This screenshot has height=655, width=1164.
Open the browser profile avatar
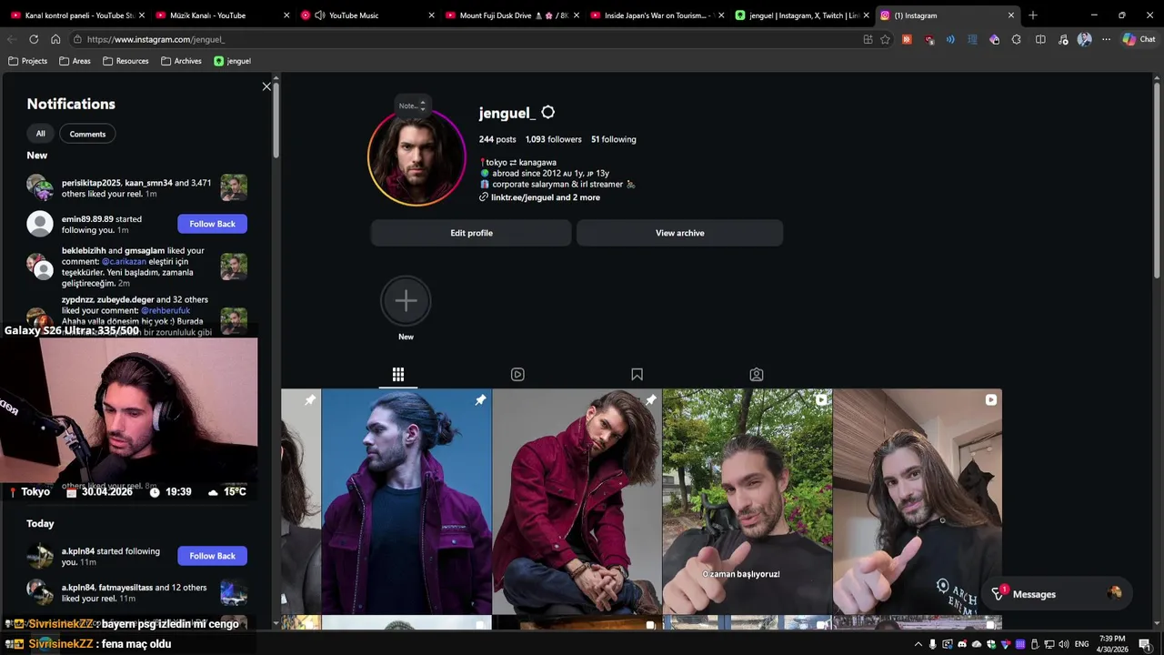pyautogui.click(x=1084, y=39)
